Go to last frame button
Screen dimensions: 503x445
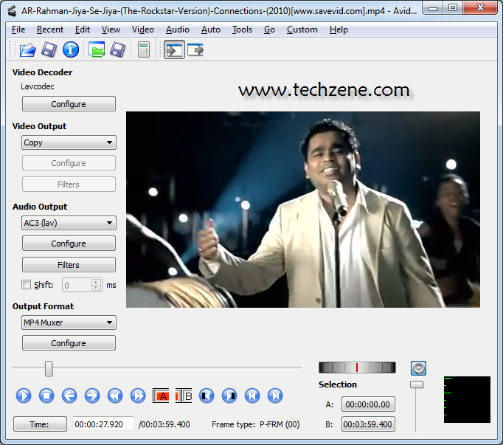tap(275, 396)
